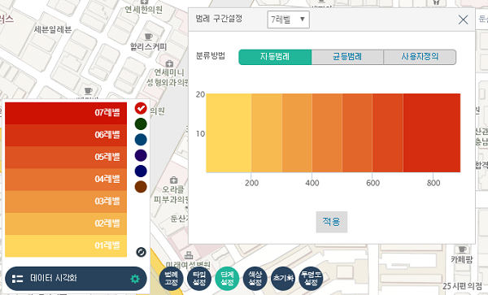Choose the teal blue color scheme
The width and height of the screenshot is (488, 295).
pyautogui.click(x=141, y=140)
